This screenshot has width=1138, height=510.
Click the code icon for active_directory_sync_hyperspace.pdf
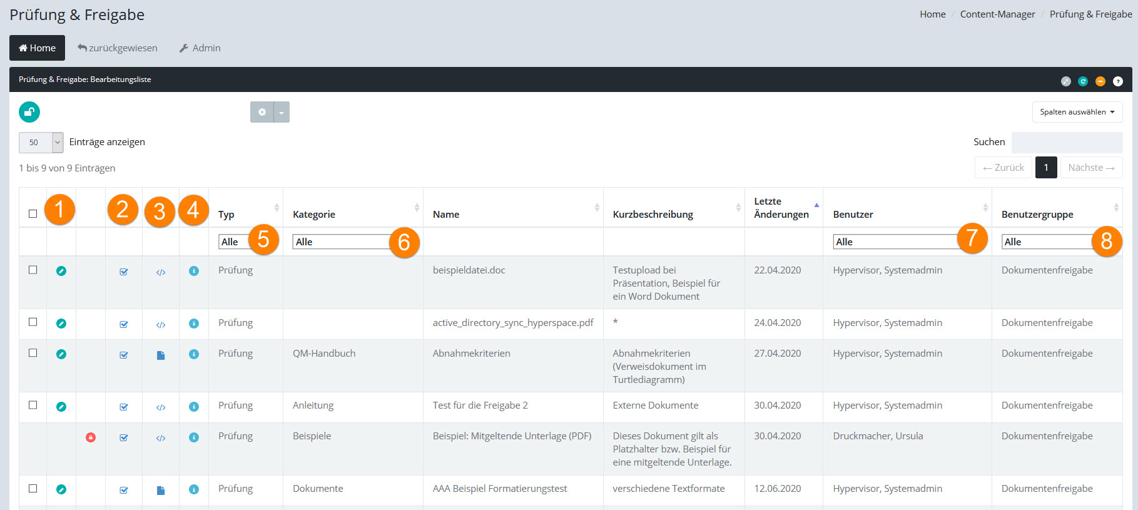click(x=161, y=325)
